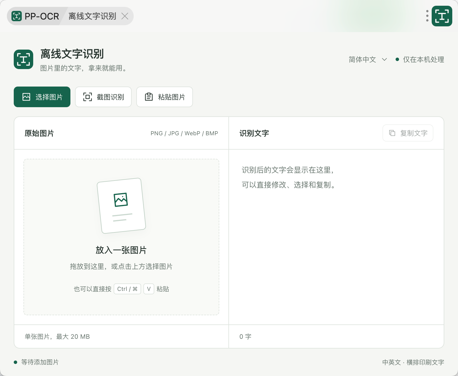Close the 离线文字识别 tab
The image size is (458, 376).
(x=125, y=16)
